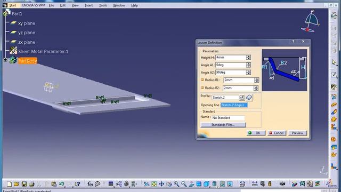Click the Capture camera icon
Screen dimensions: 341x192
coord(282,184)
